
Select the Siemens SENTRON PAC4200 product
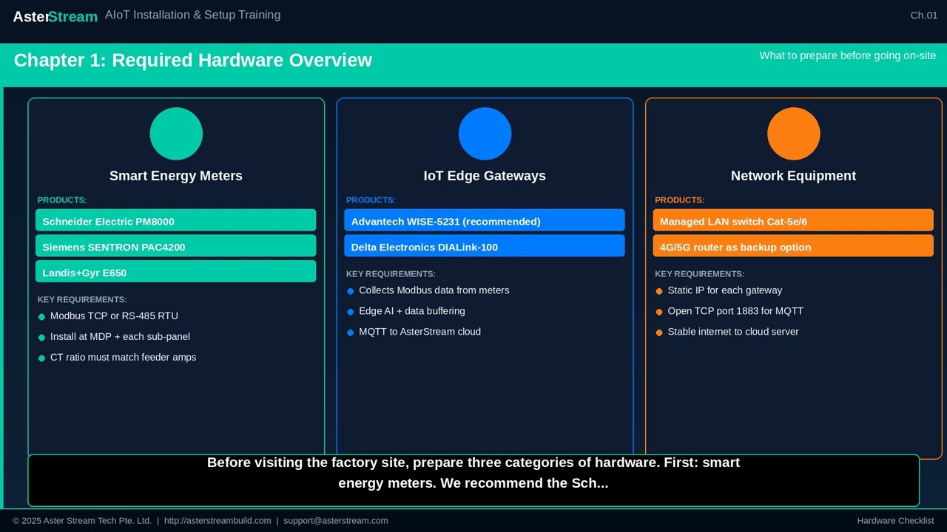[176, 246]
